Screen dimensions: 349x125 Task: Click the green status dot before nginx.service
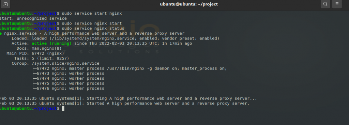(1, 34)
